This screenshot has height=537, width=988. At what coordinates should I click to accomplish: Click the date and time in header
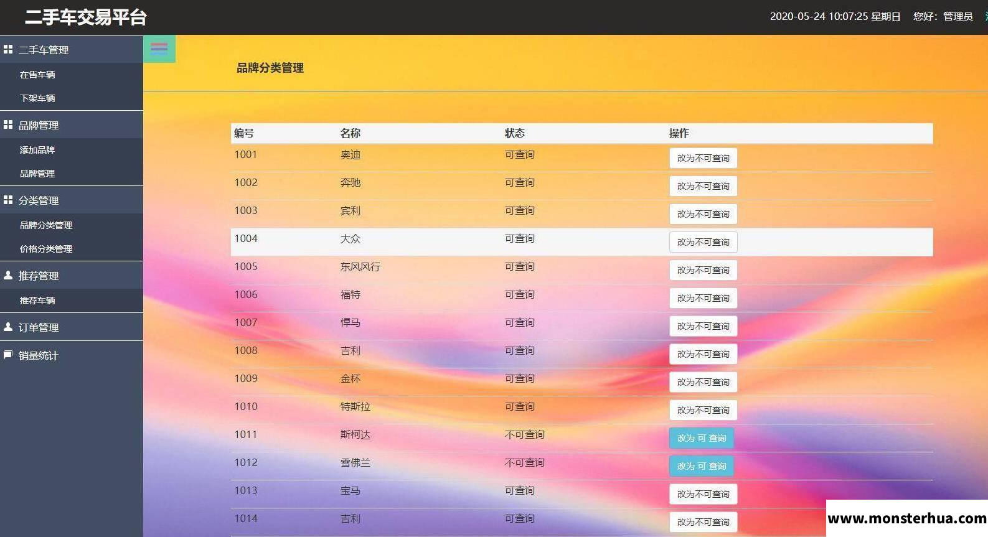tap(835, 17)
